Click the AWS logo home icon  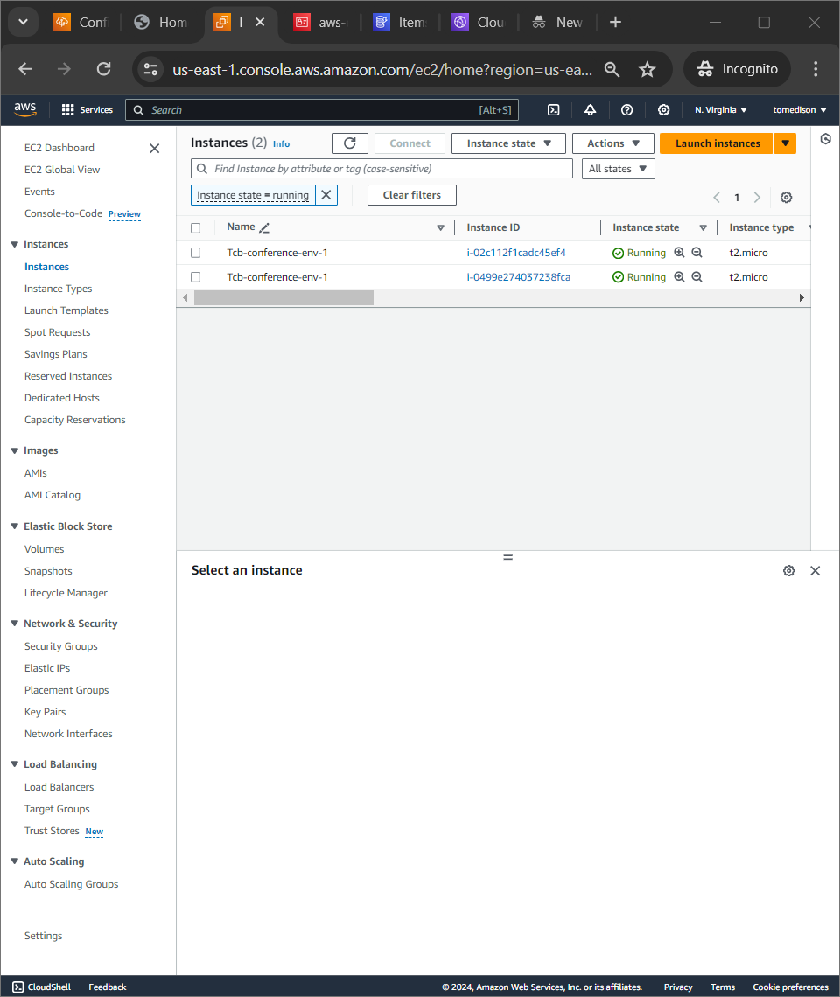(24, 109)
